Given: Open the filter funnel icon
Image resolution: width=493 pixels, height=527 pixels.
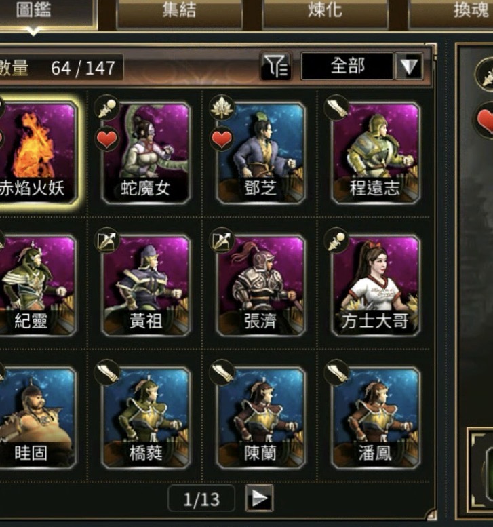Looking at the screenshot, I should (275, 66).
